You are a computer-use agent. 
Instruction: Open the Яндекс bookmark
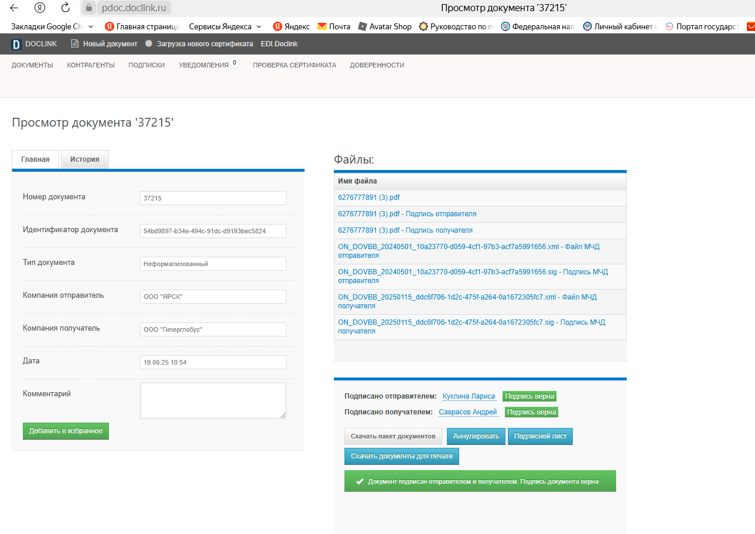(291, 26)
